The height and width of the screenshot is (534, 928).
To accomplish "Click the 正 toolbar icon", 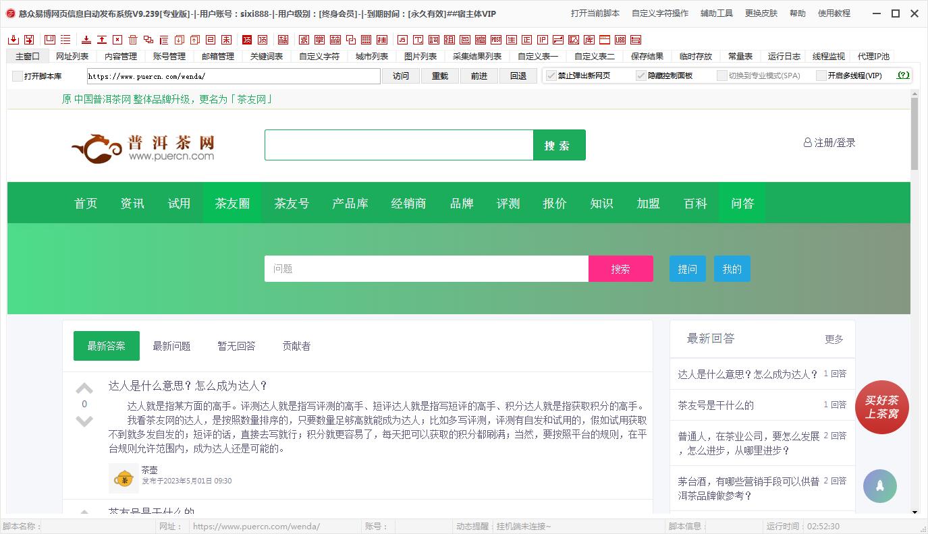I will point(526,40).
